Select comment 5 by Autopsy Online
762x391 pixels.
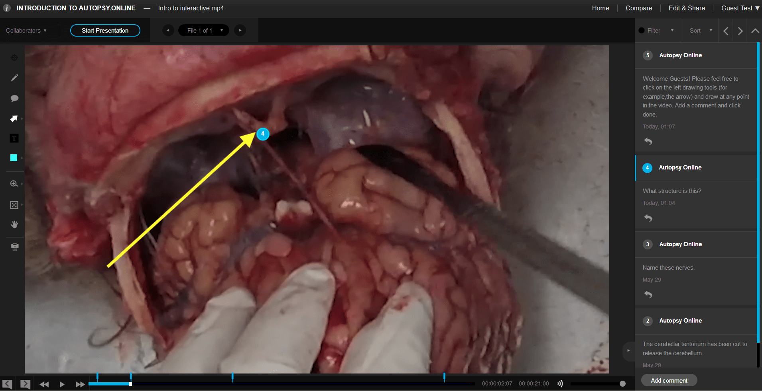(696, 55)
